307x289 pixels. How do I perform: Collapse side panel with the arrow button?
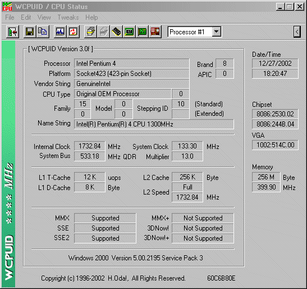pyautogui.click(x=297, y=31)
